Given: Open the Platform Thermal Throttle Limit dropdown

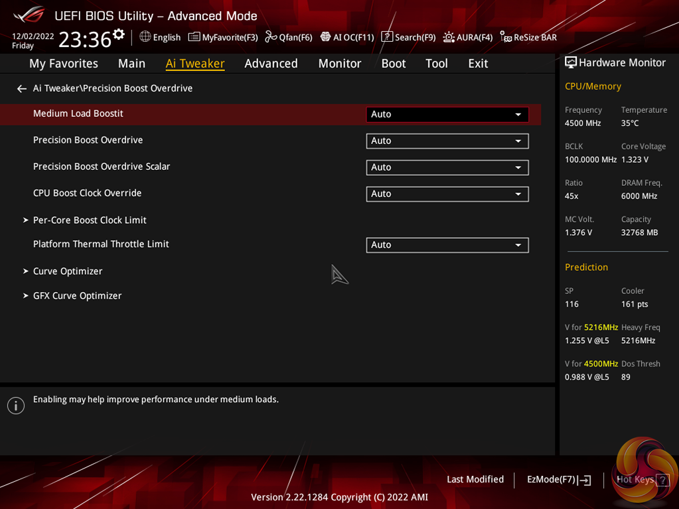Looking at the screenshot, I should coord(447,245).
